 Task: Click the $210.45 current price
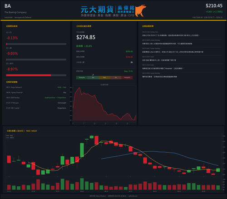[x=214, y=6]
